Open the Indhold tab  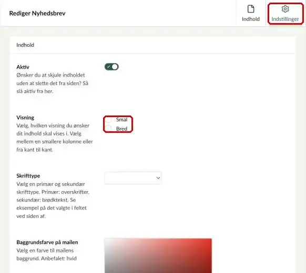click(x=251, y=13)
